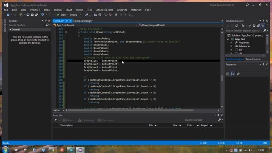
Task: Click the Search Error List field
Action: (x=201, y=120)
